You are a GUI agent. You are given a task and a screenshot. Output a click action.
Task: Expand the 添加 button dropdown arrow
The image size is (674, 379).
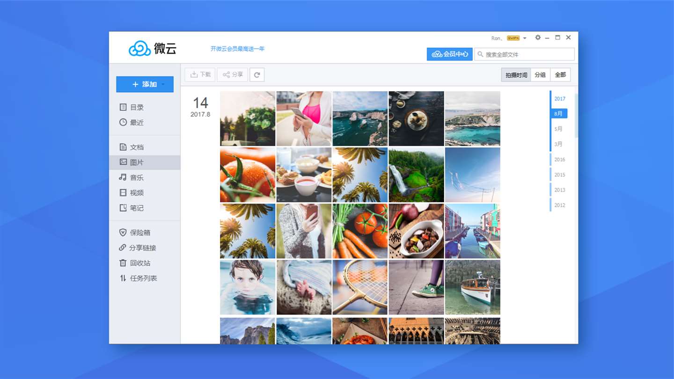pyautogui.click(x=163, y=85)
